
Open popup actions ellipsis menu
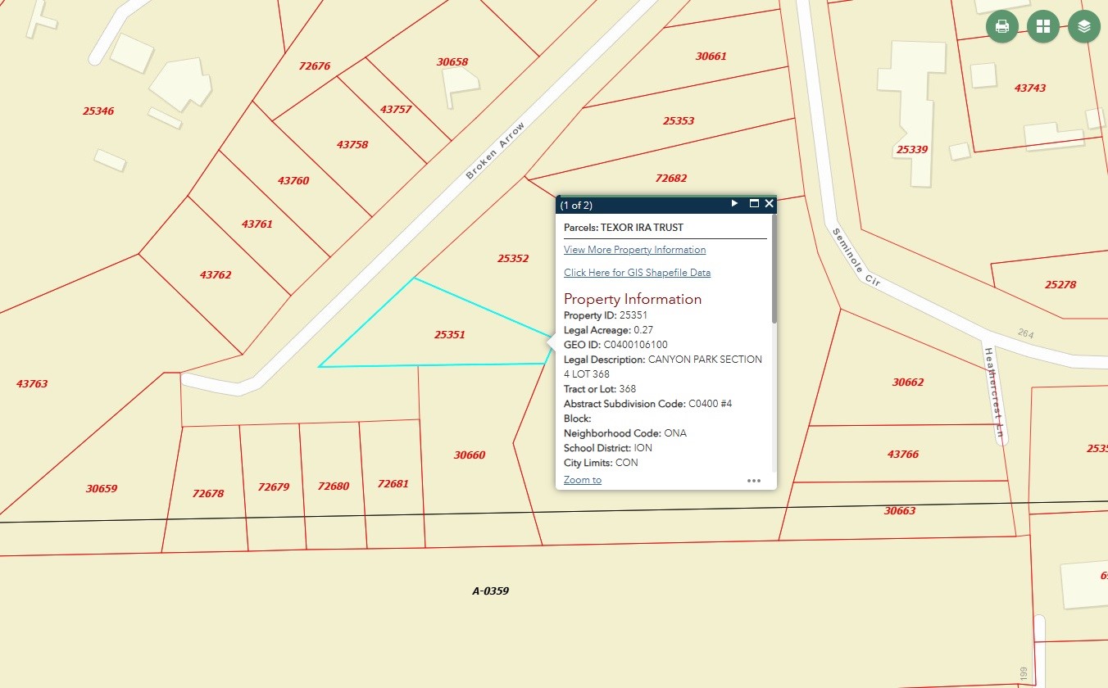[754, 481]
